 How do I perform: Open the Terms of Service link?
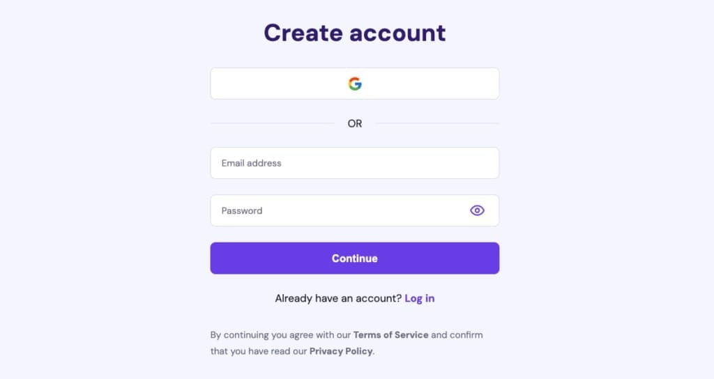[390, 335]
